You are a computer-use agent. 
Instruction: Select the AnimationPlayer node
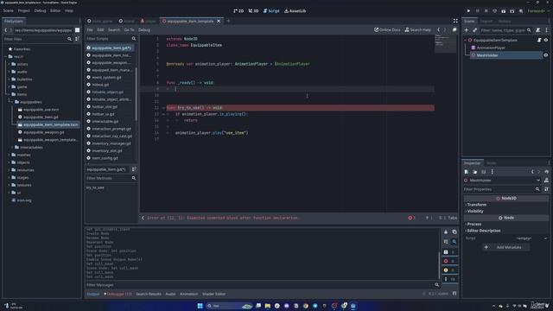491,48
